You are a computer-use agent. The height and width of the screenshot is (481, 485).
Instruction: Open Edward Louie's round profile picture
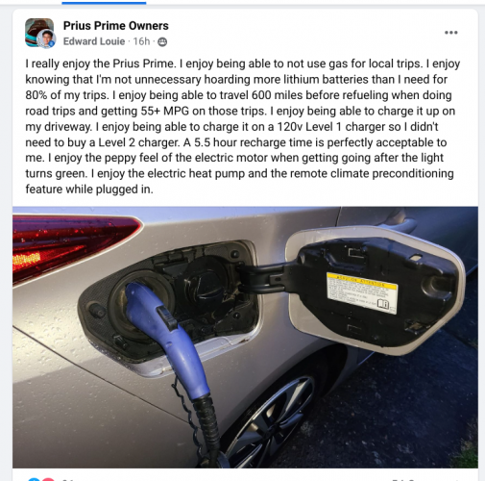pyautogui.click(x=47, y=39)
